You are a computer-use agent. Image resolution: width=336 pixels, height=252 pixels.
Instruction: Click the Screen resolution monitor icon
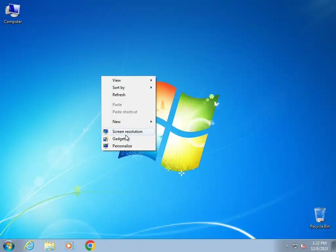(106, 131)
